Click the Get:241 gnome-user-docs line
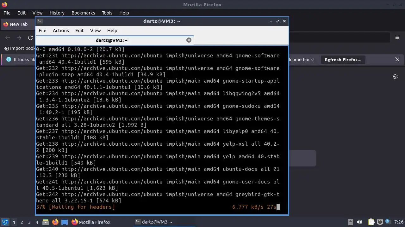 [x=158, y=185]
